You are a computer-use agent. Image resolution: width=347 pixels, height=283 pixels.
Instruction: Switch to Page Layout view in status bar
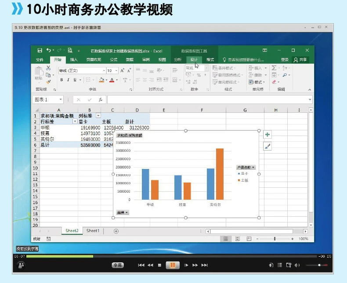[238, 239]
